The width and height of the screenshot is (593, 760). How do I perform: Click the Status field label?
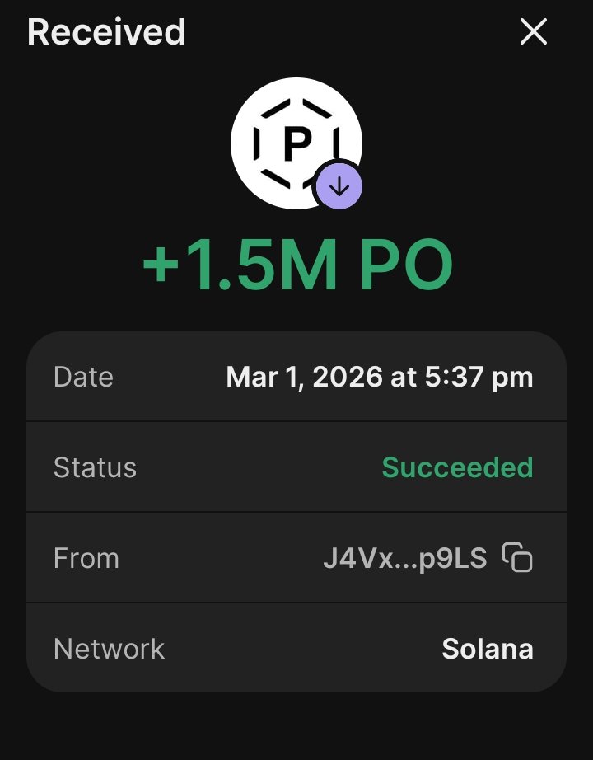pos(95,467)
